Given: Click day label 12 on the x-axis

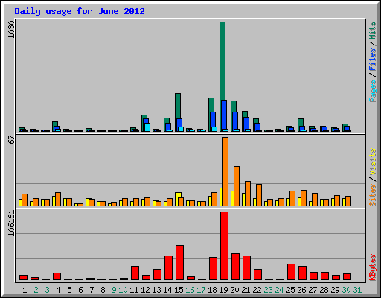Looking at the screenshot, I should tap(145, 290).
